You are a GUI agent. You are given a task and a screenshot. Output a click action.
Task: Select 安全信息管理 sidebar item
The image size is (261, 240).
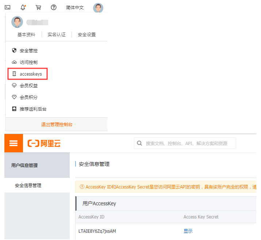pos(28,185)
